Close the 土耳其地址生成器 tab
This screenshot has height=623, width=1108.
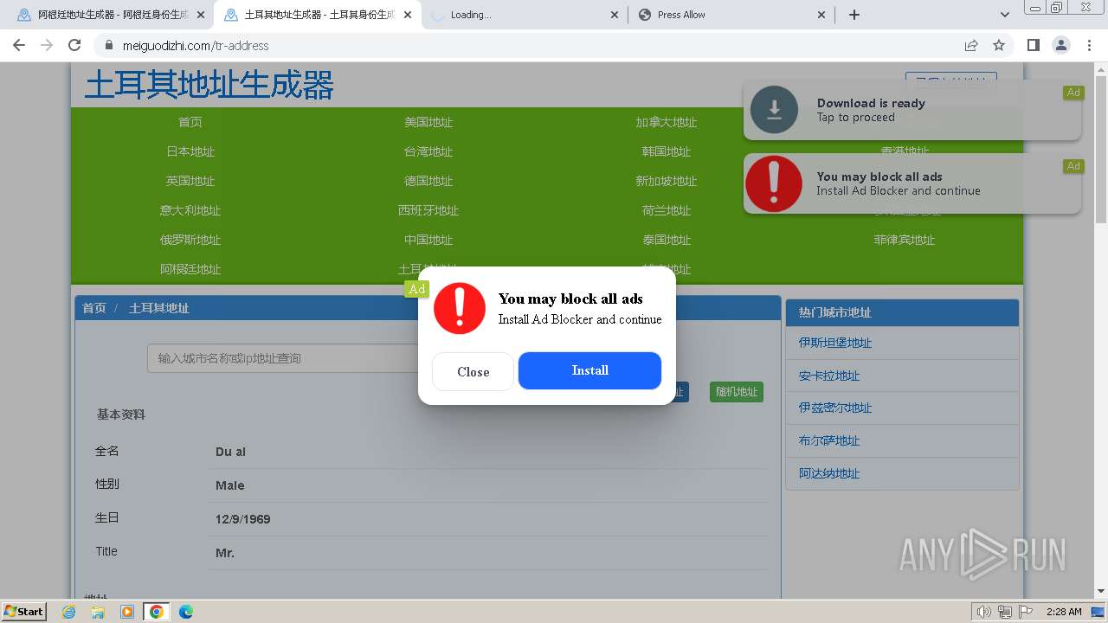click(408, 15)
